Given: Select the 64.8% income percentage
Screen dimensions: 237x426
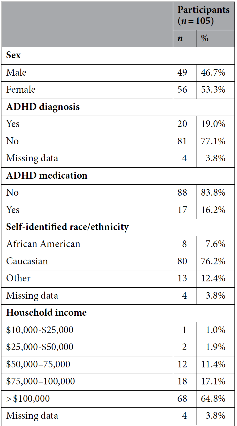Looking at the screenshot, I should click(x=213, y=399).
